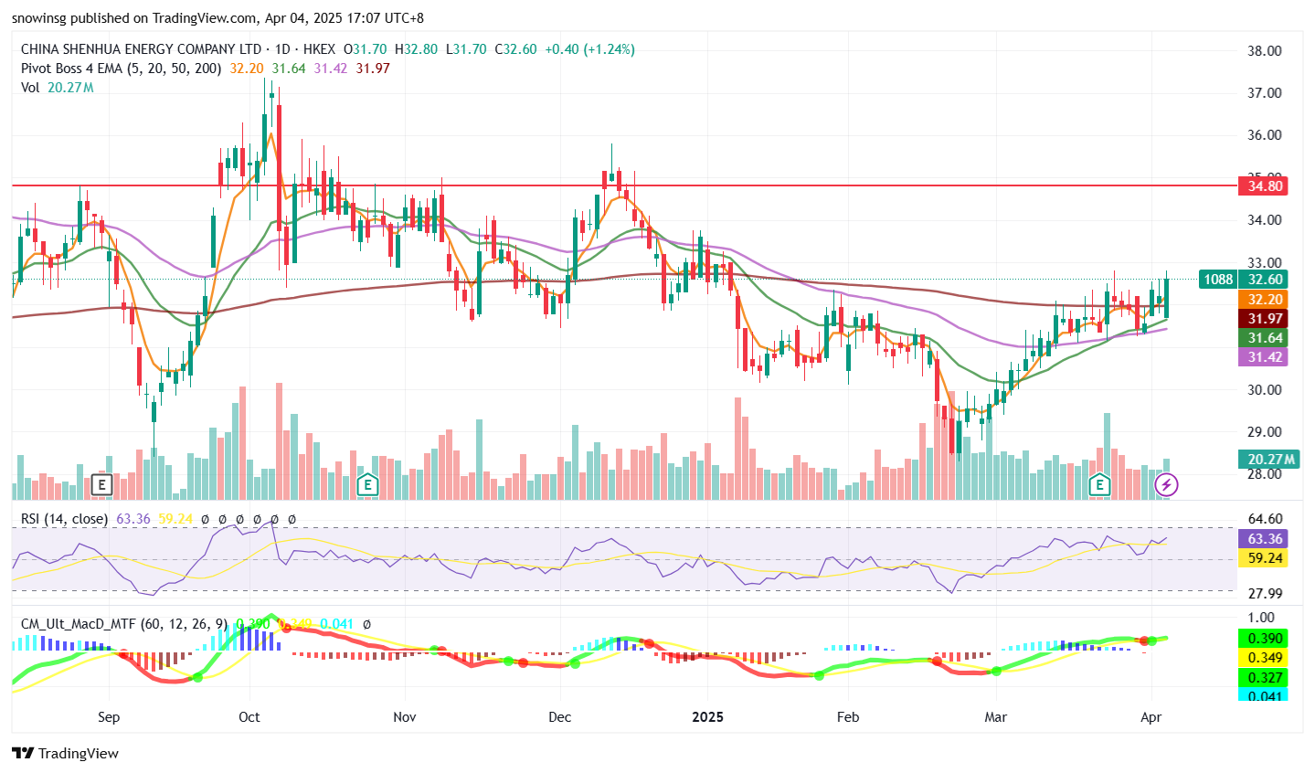Viewport: 1315px width, 773px height.
Task: Click the Dec label on the time axis
Action: coord(560,717)
